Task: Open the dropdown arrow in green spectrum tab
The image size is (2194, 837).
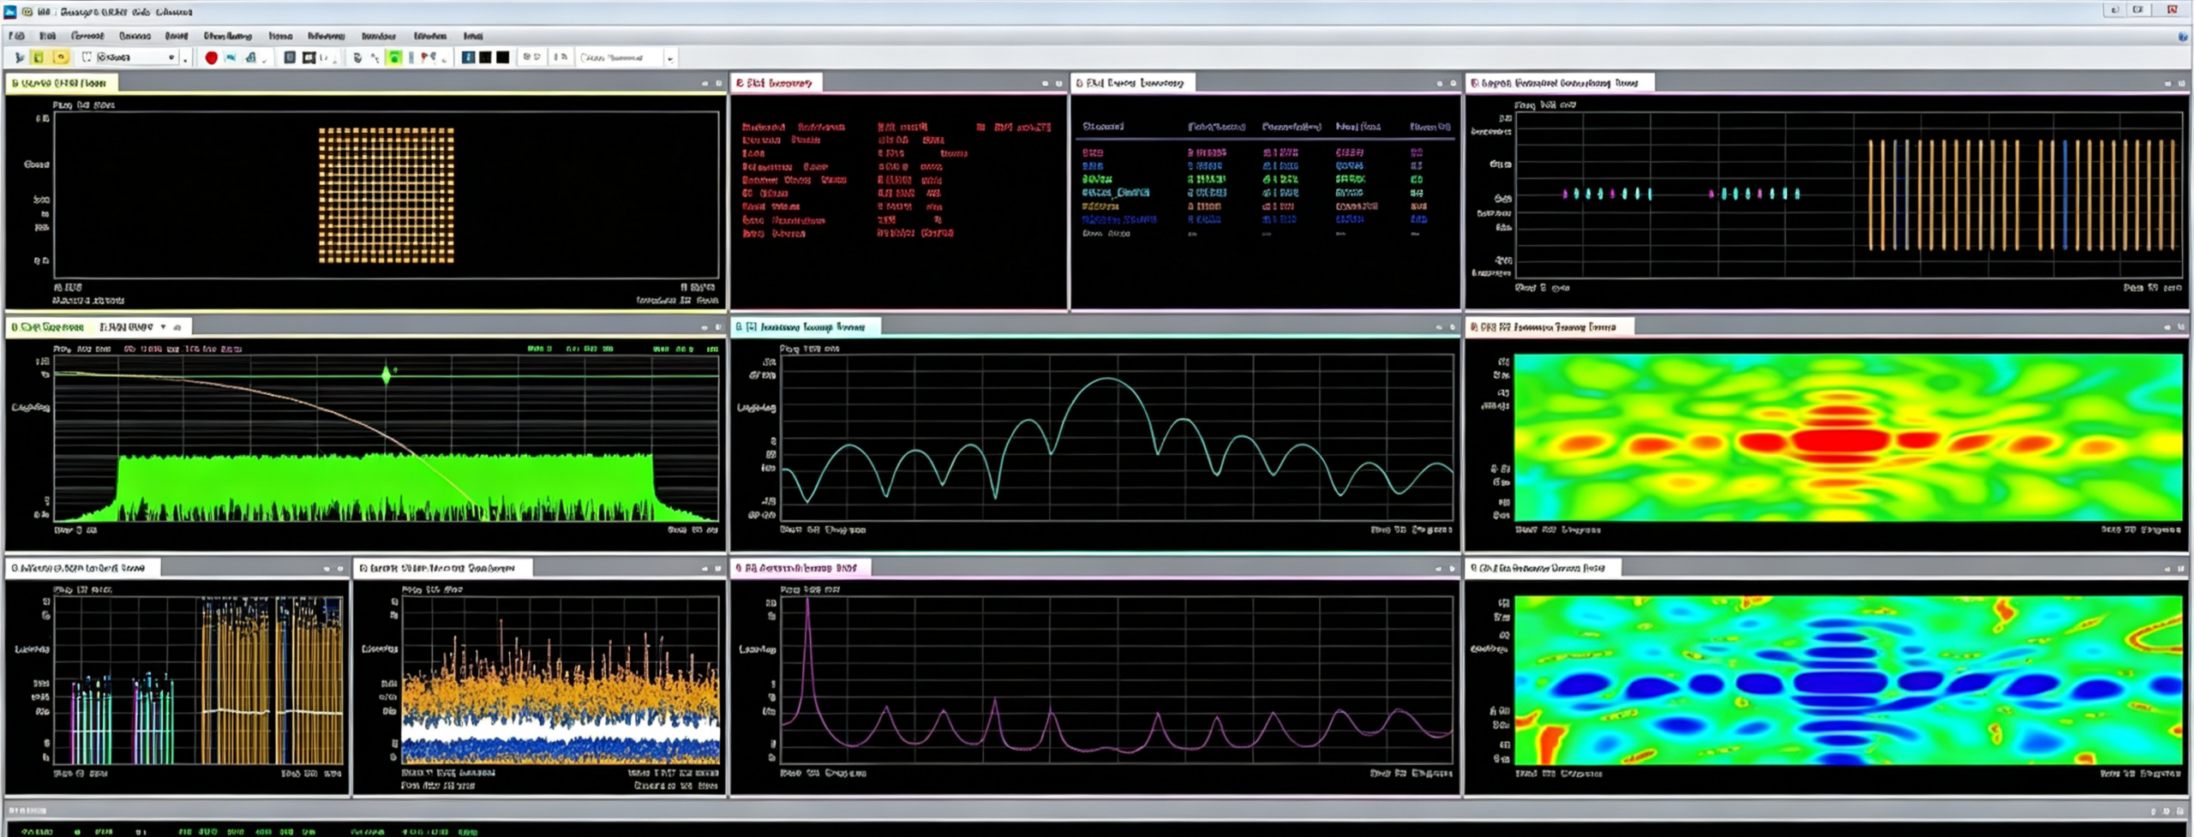Action: (x=163, y=327)
